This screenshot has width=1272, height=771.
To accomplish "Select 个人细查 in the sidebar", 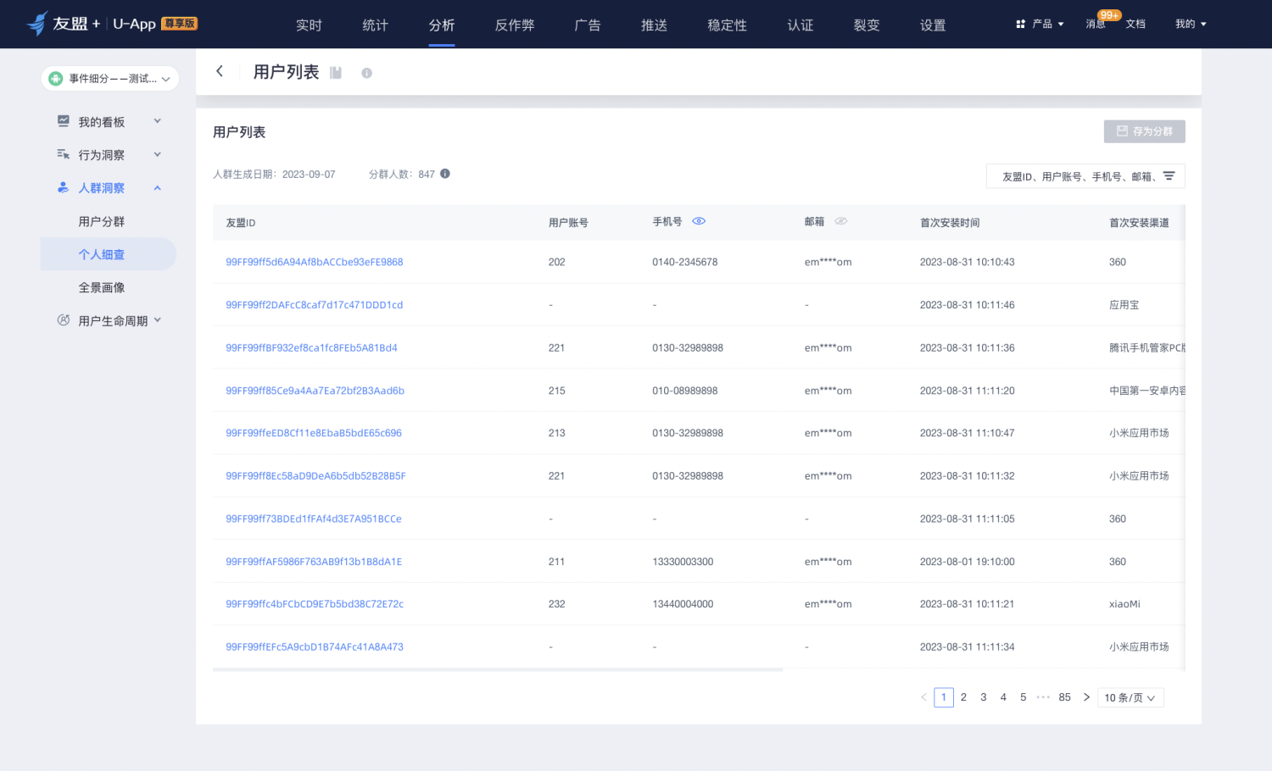I will tap(109, 254).
